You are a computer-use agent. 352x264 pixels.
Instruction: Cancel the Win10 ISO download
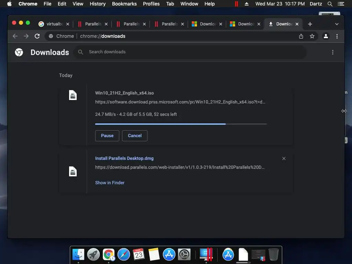point(135,136)
